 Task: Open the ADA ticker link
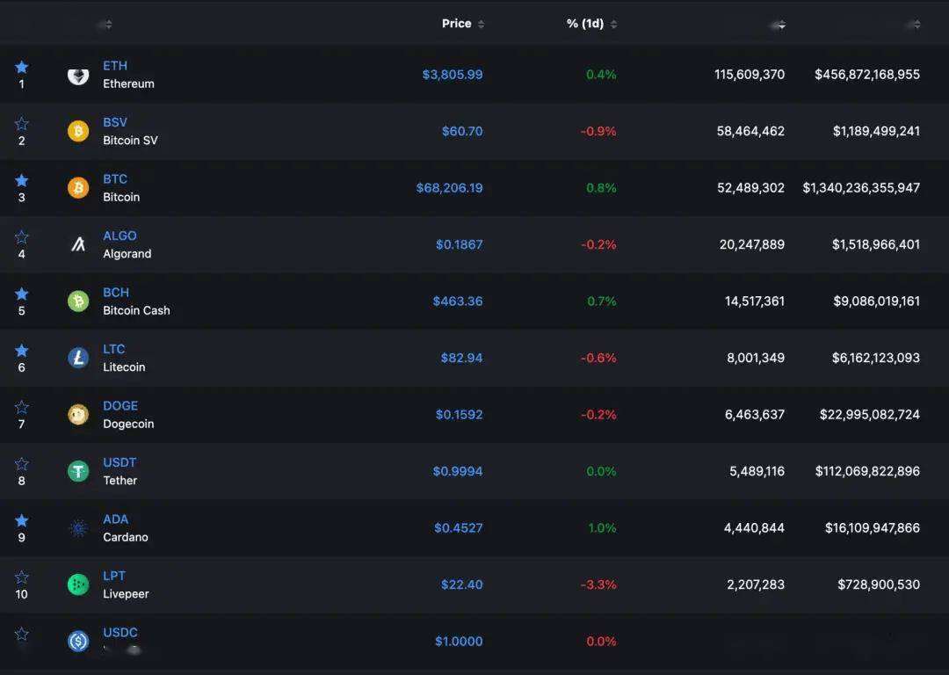click(116, 519)
